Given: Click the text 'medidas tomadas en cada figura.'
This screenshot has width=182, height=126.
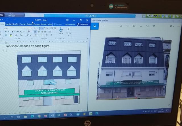Looking at the screenshot, I should pos(28,46).
